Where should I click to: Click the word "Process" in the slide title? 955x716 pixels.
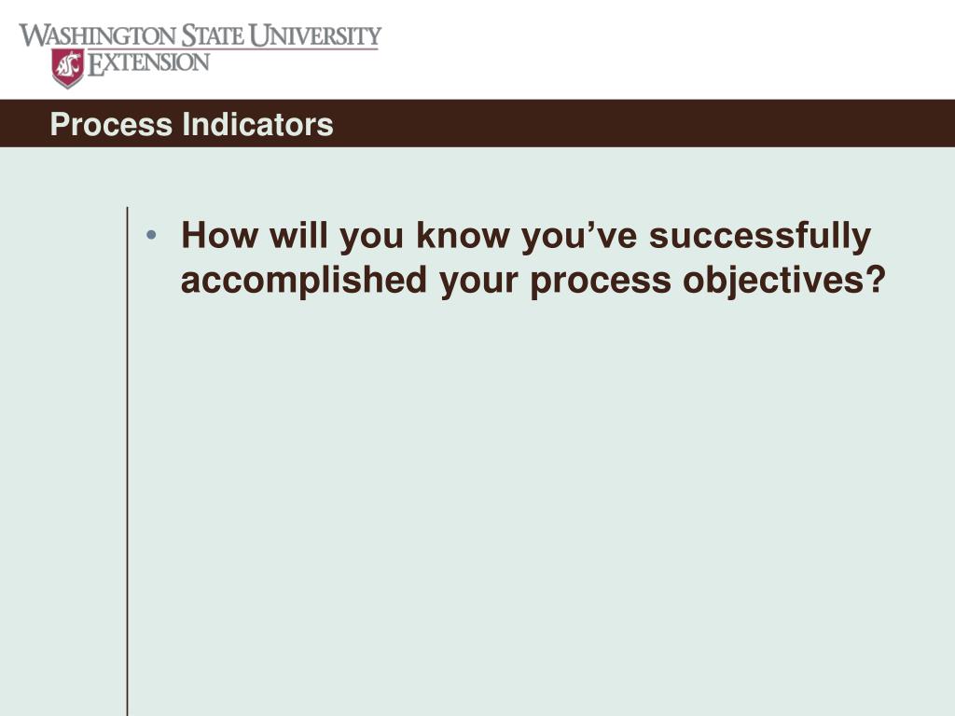point(112,124)
